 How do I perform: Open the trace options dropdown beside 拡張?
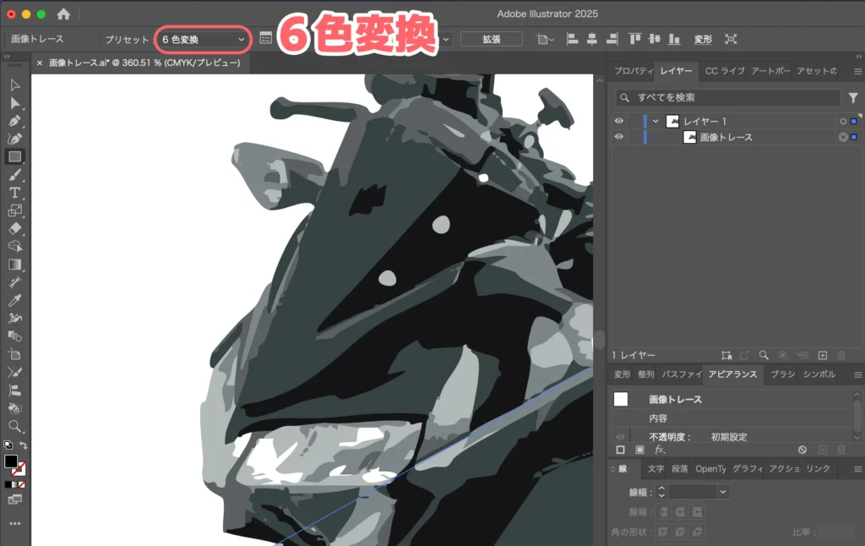pos(445,39)
